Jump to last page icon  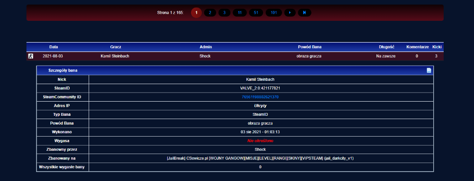pyautogui.click(x=304, y=13)
